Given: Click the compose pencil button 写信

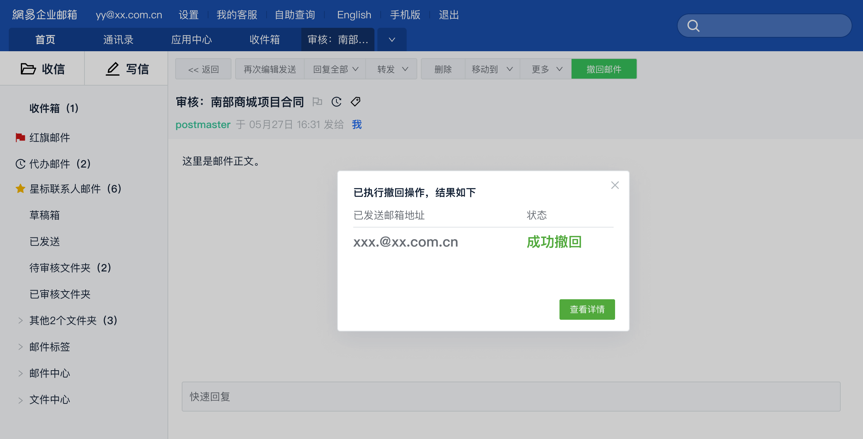Looking at the screenshot, I should pyautogui.click(x=127, y=69).
